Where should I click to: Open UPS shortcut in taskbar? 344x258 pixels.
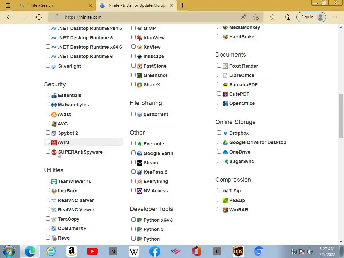(238, 251)
